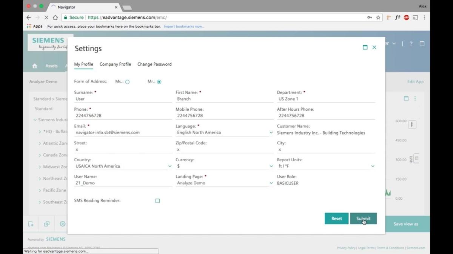Switch to My Profile tab
Screen dimensions: 453x254
point(83,64)
